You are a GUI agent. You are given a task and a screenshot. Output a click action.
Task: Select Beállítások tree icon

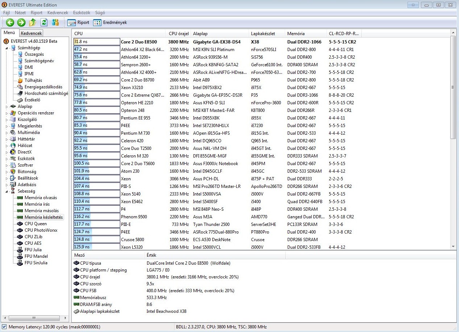pyautogui.click(x=13, y=178)
